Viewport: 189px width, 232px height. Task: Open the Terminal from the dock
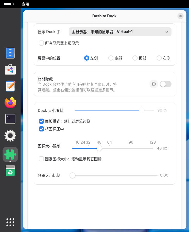tap(10, 119)
